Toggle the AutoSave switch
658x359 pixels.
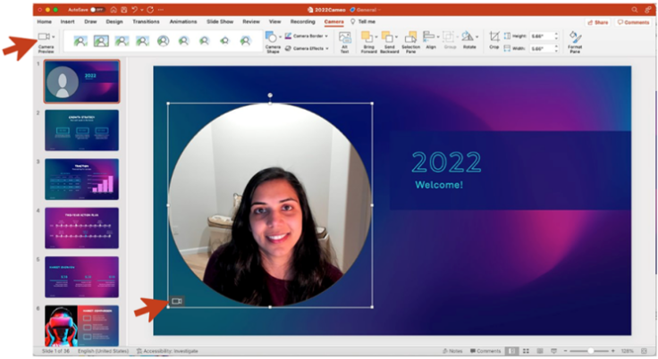tap(97, 10)
